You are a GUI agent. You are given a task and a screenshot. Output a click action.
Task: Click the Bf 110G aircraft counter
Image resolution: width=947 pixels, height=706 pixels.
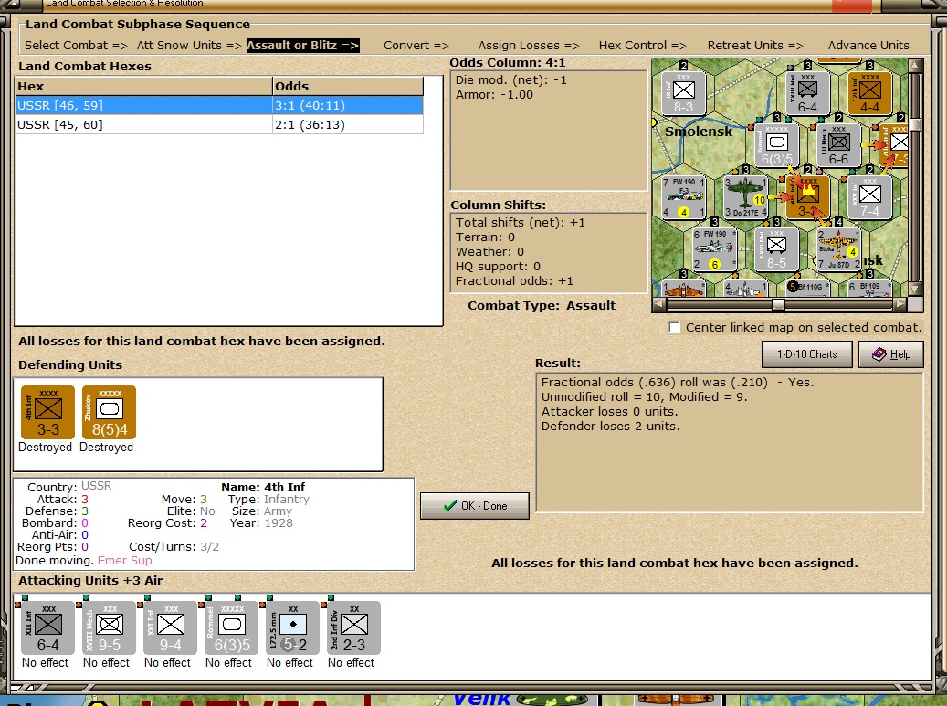[807, 288]
